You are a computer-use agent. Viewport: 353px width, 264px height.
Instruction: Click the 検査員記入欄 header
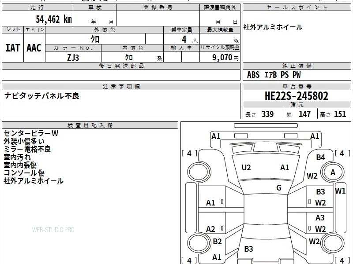(x=90, y=125)
